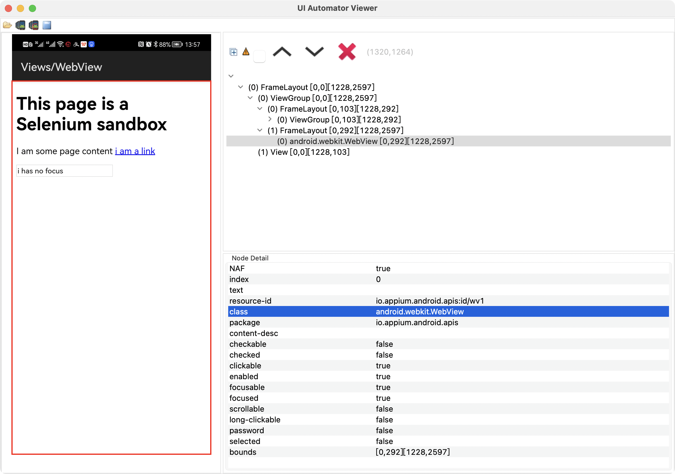Viewport: 675px width, 474px height.
Task: Collapse the root tree chevron
Action: (231, 76)
